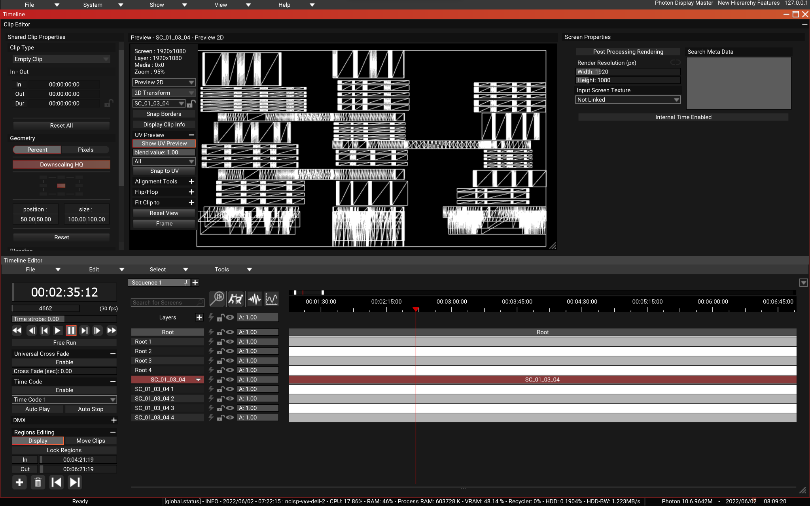This screenshot has height=506, width=810.
Task: Click the magnifier with sliders icon
Action: 217,299
